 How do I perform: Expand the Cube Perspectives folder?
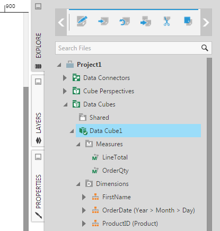tap(65, 91)
